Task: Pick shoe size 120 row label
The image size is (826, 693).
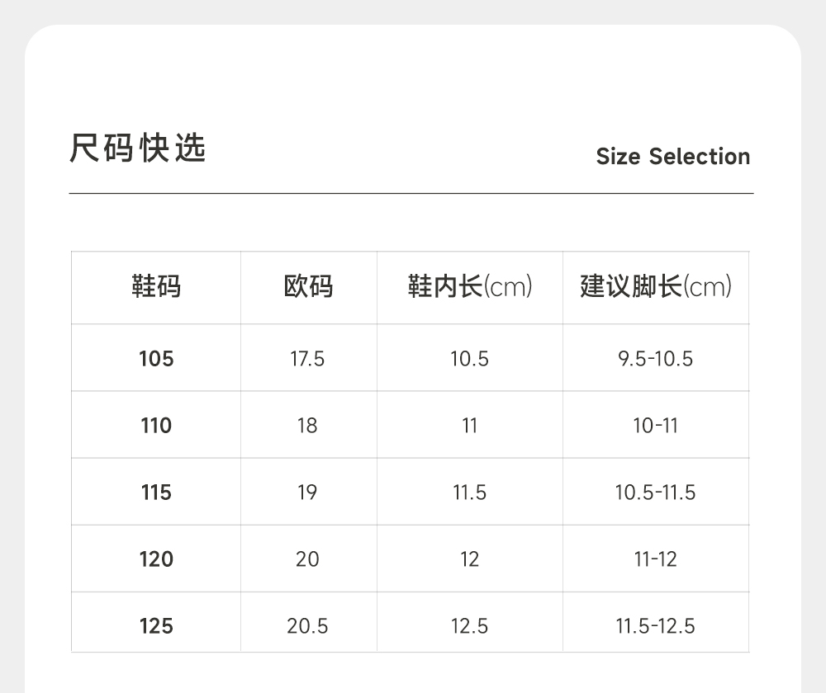Action: point(156,559)
